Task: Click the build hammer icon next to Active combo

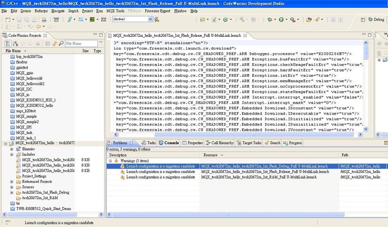Action: point(157,19)
